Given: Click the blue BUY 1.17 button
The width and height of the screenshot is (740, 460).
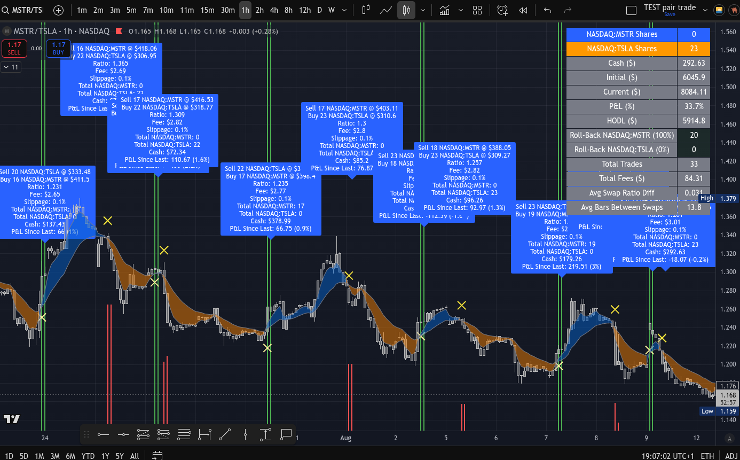Looking at the screenshot, I should click(x=58, y=49).
